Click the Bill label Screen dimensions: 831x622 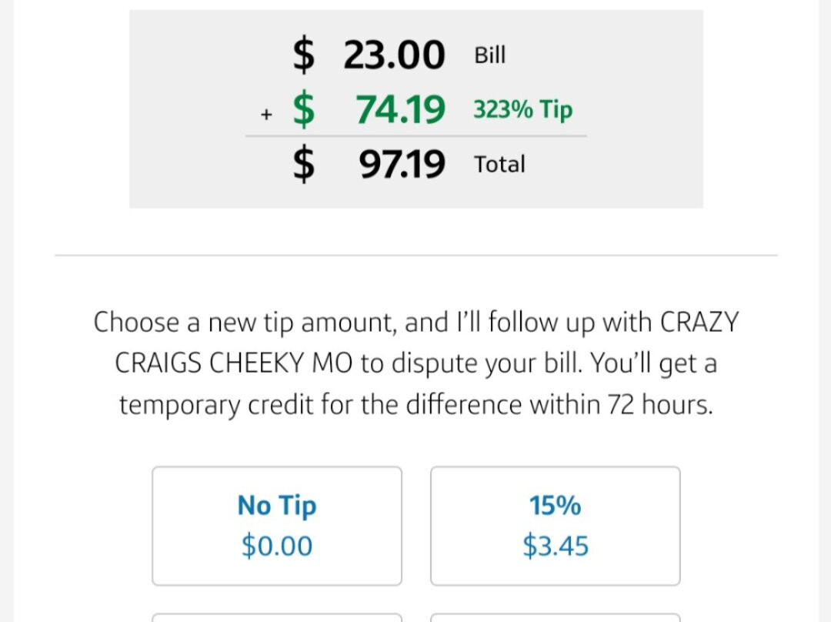[490, 56]
